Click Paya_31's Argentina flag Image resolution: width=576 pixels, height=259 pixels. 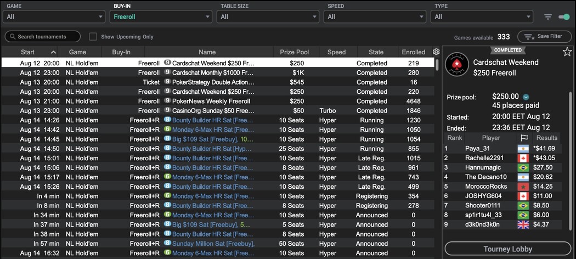[x=523, y=148]
